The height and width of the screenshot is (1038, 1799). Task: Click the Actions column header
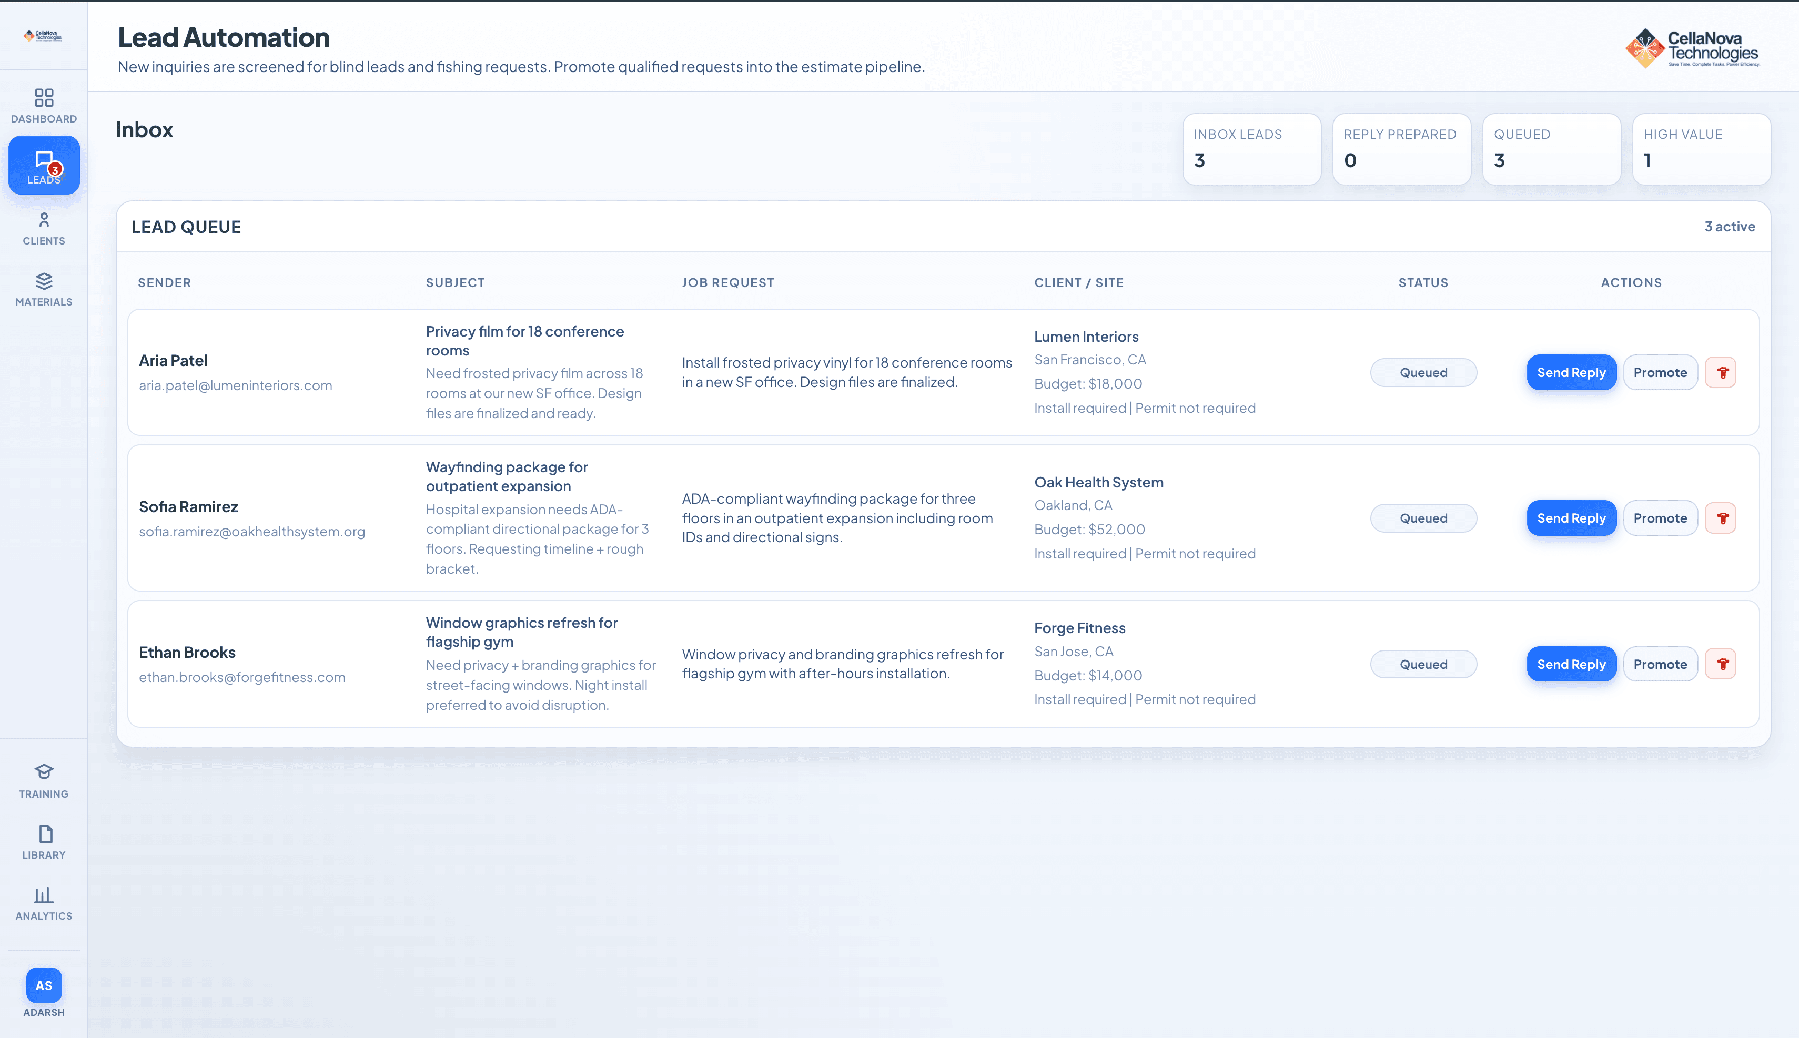click(x=1631, y=282)
